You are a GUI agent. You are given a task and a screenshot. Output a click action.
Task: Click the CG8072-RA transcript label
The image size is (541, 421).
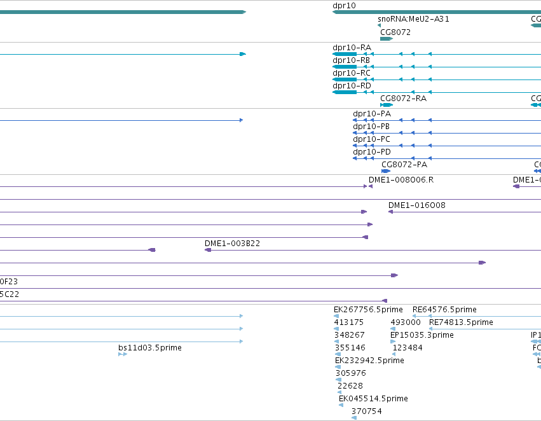[403, 99]
